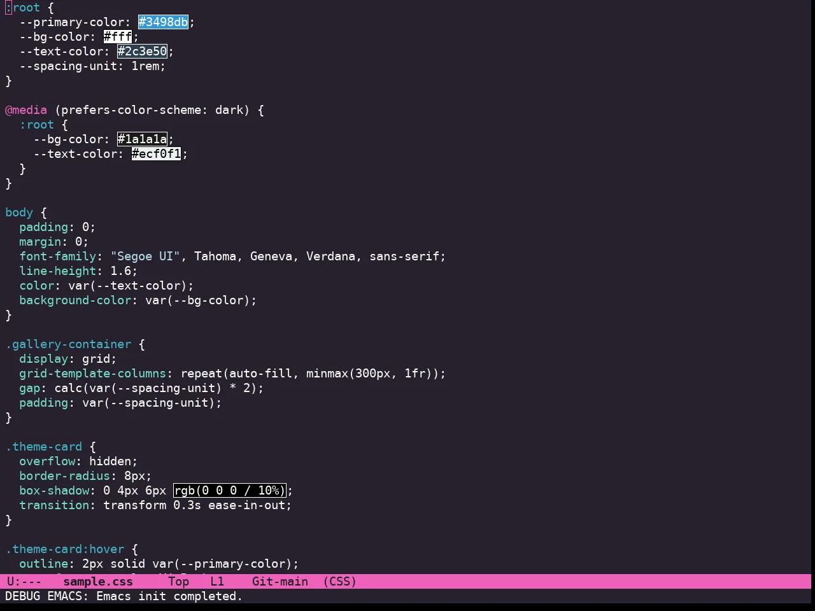Click the overflow: hidden declaration
This screenshot has height=611, width=815.
point(78,461)
